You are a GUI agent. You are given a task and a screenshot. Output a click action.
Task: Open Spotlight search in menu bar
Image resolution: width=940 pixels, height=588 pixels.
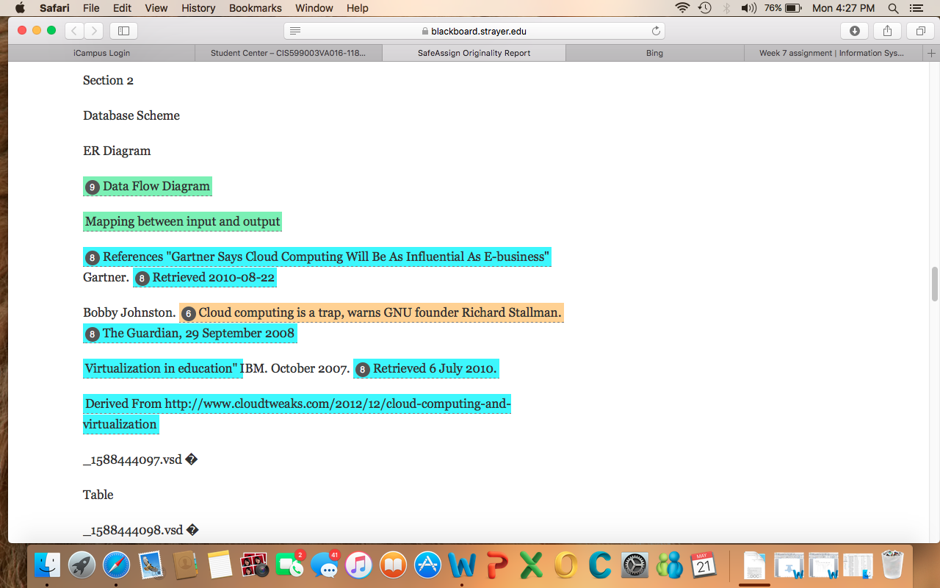coord(894,8)
